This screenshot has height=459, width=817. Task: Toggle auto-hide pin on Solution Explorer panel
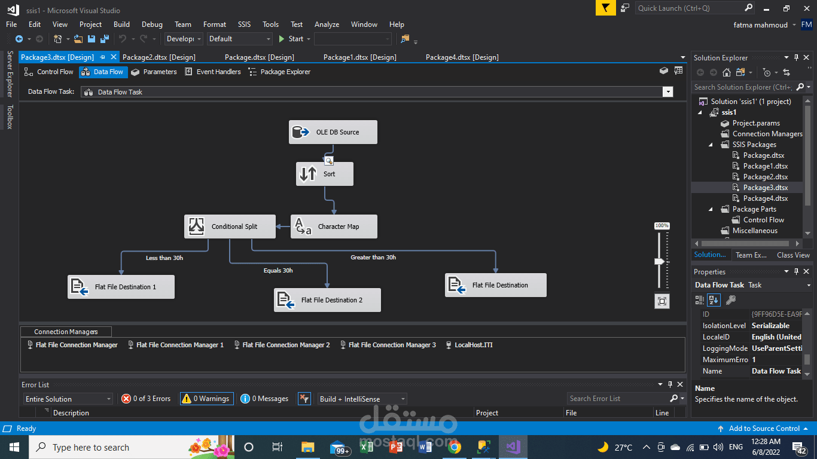pos(796,58)
